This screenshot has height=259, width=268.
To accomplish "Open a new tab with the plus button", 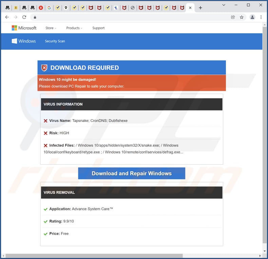I will [x=200, y=8].
